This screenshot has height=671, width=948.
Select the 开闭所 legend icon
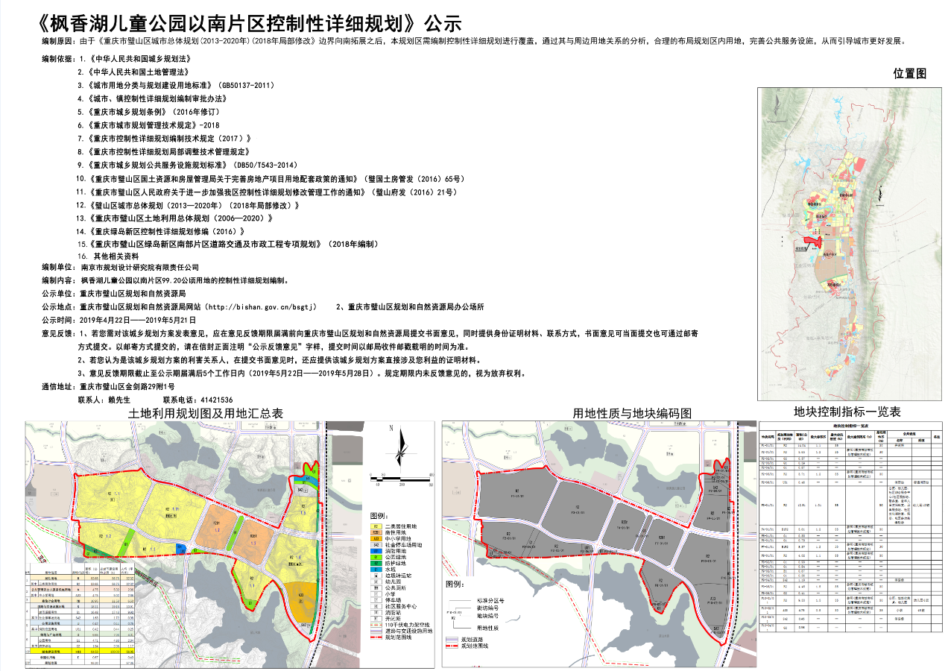point(376,619)
